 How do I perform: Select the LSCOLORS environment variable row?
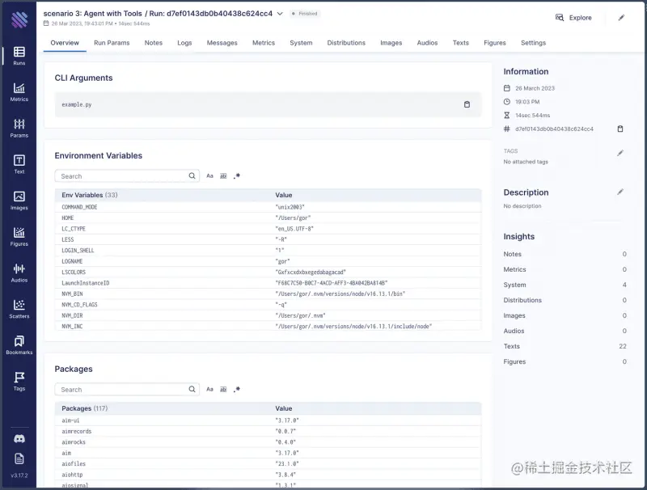[268, 272]
